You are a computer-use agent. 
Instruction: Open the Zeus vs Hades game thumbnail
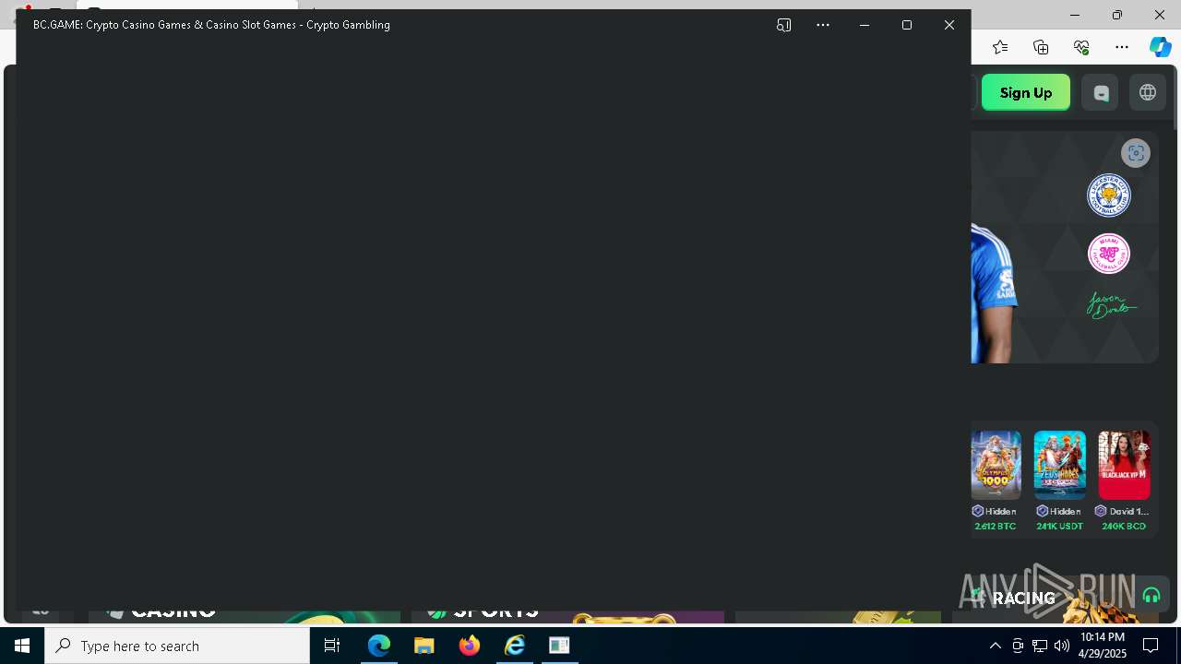(1059, 464)
